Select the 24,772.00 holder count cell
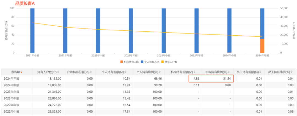Viewport: 297px width, 116px height. click(54, 105)
